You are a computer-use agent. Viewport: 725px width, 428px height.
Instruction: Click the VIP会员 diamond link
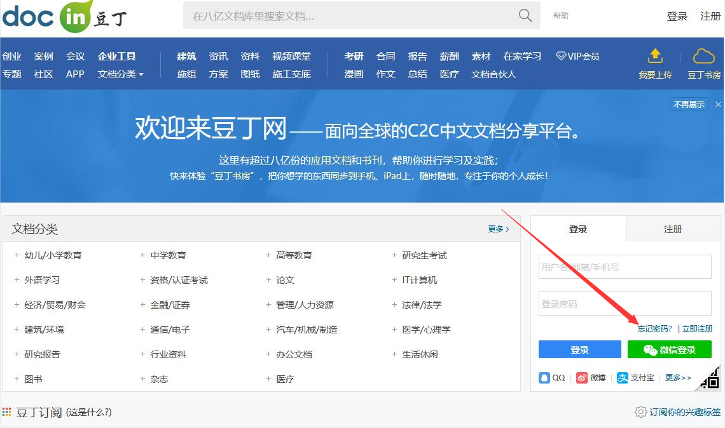coord(577,57)
